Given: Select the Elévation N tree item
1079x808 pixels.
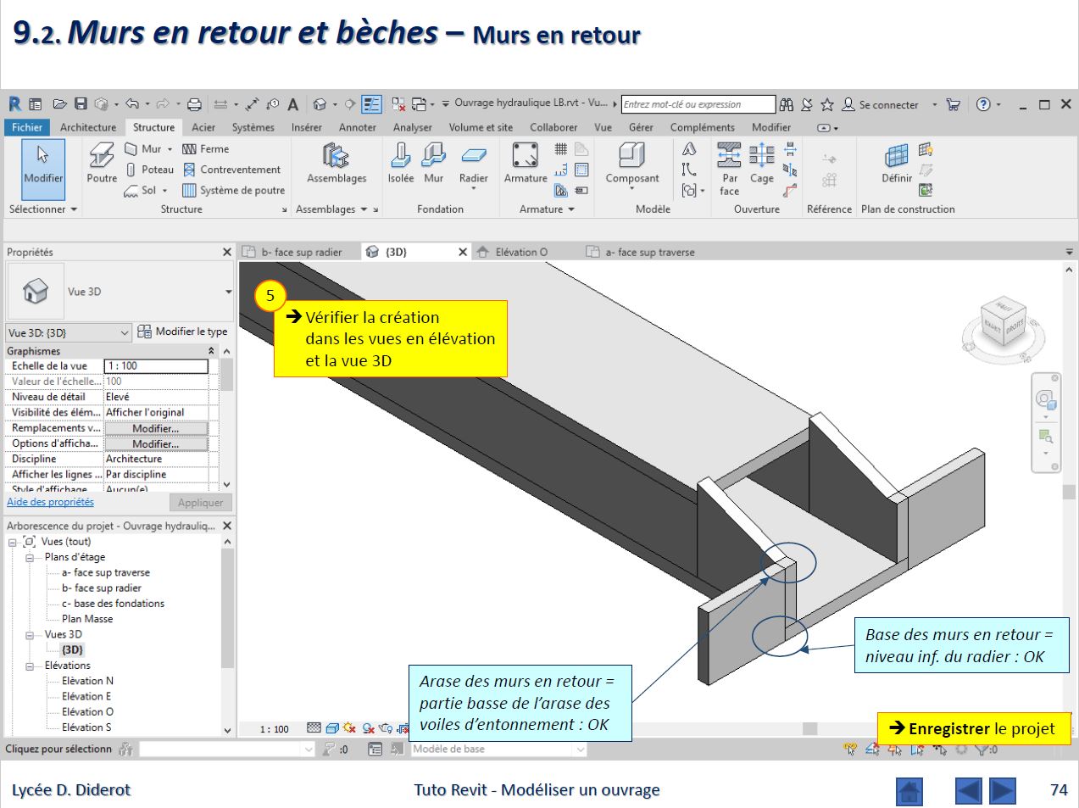Looking at the screenshot, I should pos(87,681).
